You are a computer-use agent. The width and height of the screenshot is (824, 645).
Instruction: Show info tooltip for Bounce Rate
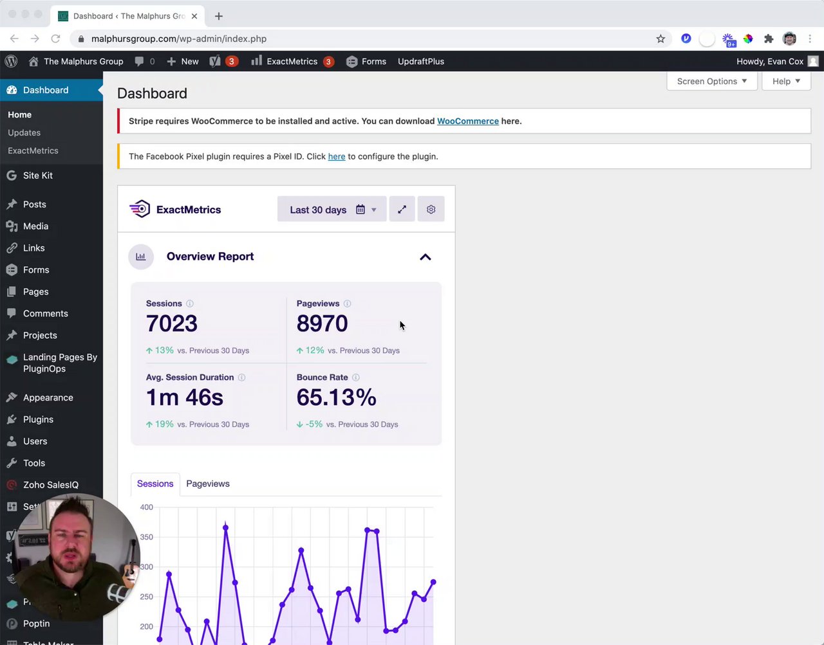[x=356, y=377]
